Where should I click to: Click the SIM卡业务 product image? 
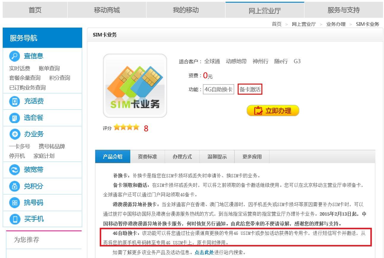click(135, 86)
